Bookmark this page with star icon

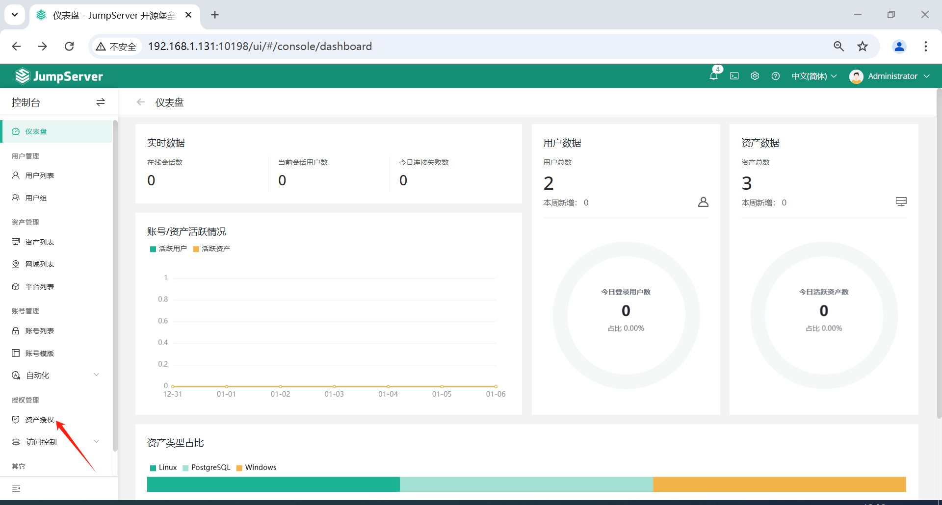tap(863, 46)
